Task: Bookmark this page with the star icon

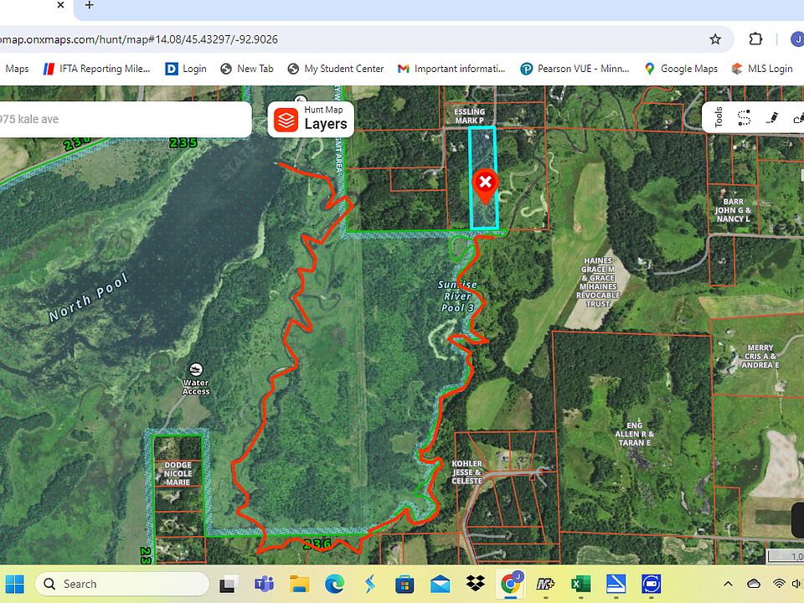Action: [x=715, y=39]
